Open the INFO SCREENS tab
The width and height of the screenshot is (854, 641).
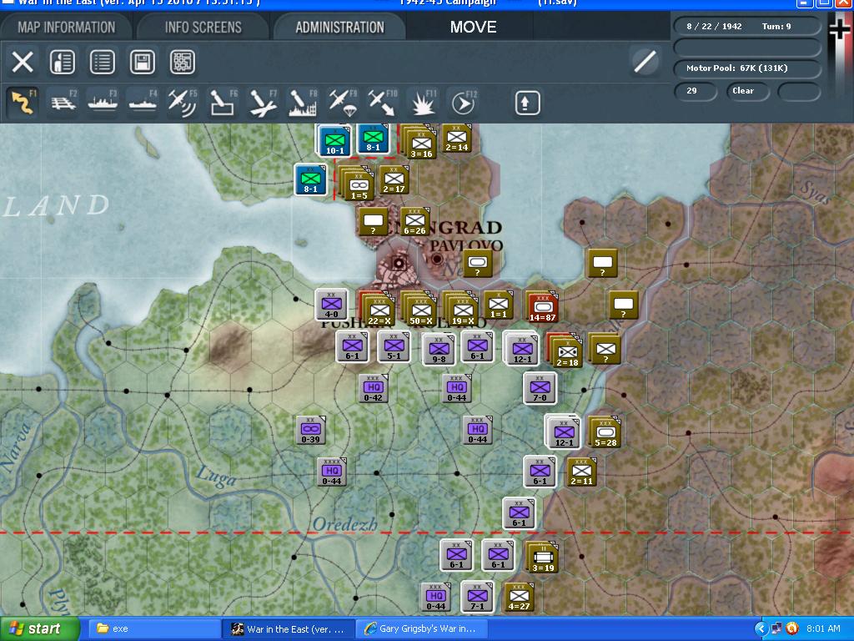[x=200, y=26]
